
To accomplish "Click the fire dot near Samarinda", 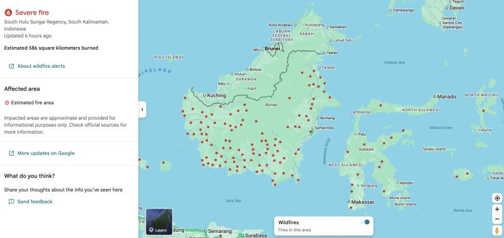I will (x=311, y=131).
